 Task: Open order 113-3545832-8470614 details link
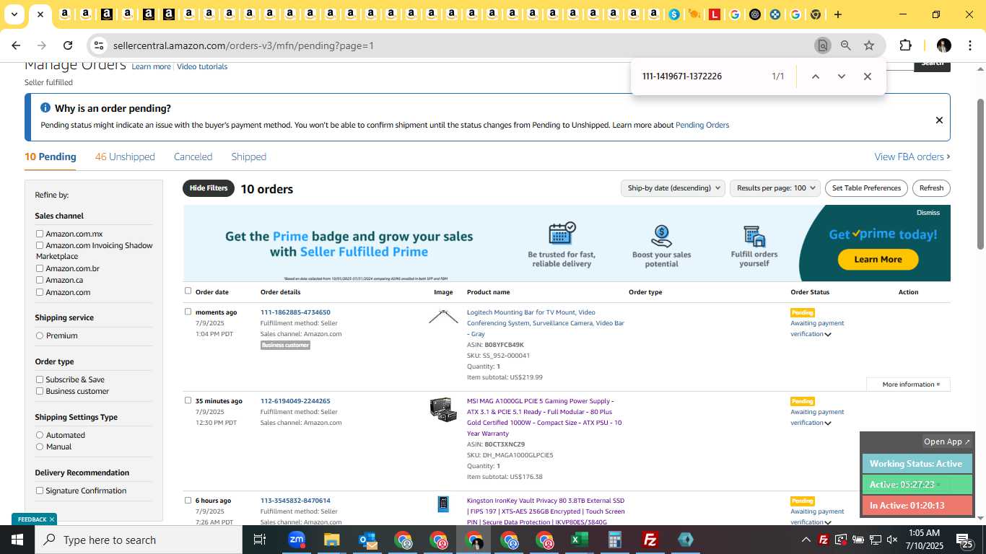click(x=295, y=501)
